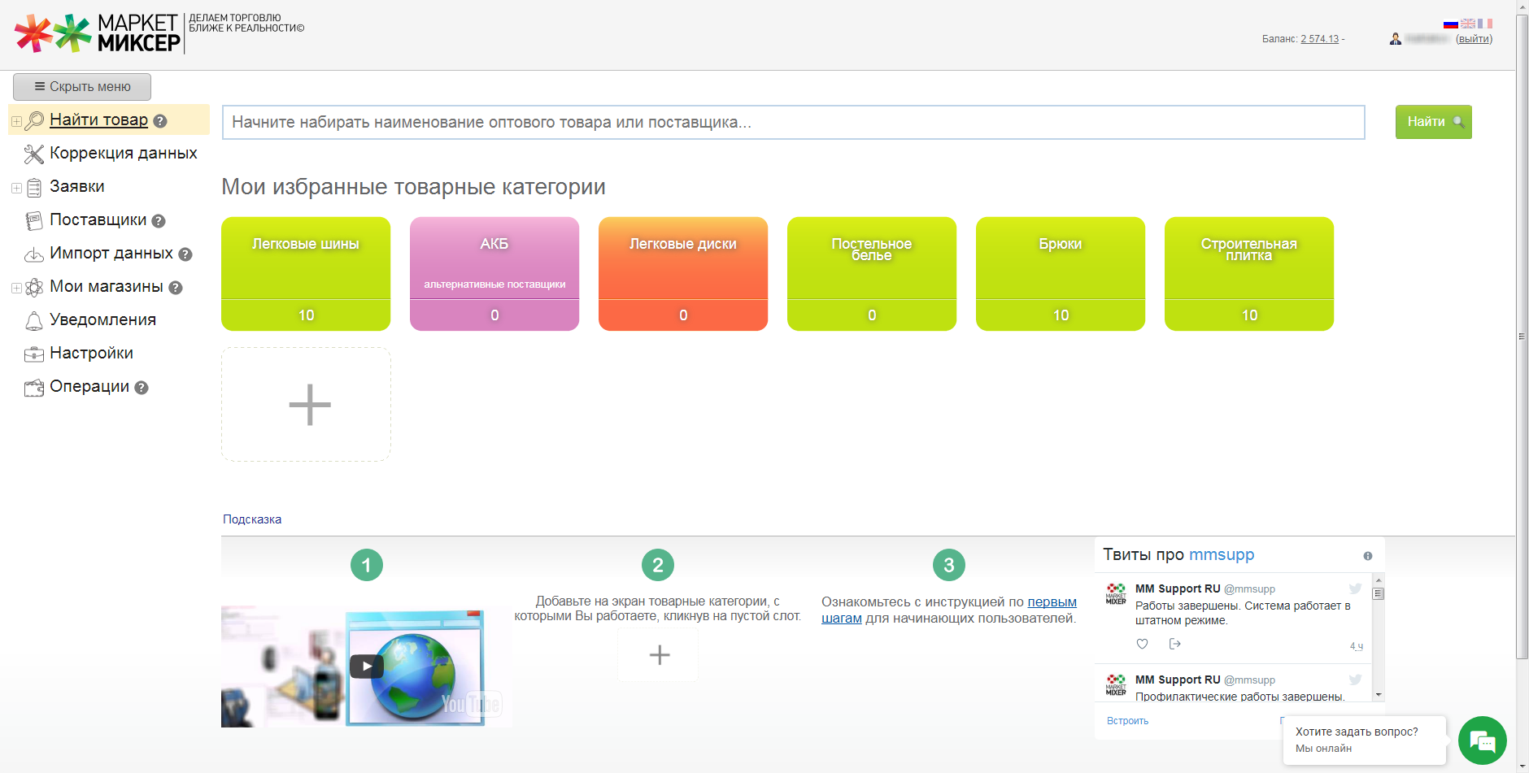Open the Twitter widget info icon
Viewport: 1529px width, 773px height.
tap(1368, 556)
